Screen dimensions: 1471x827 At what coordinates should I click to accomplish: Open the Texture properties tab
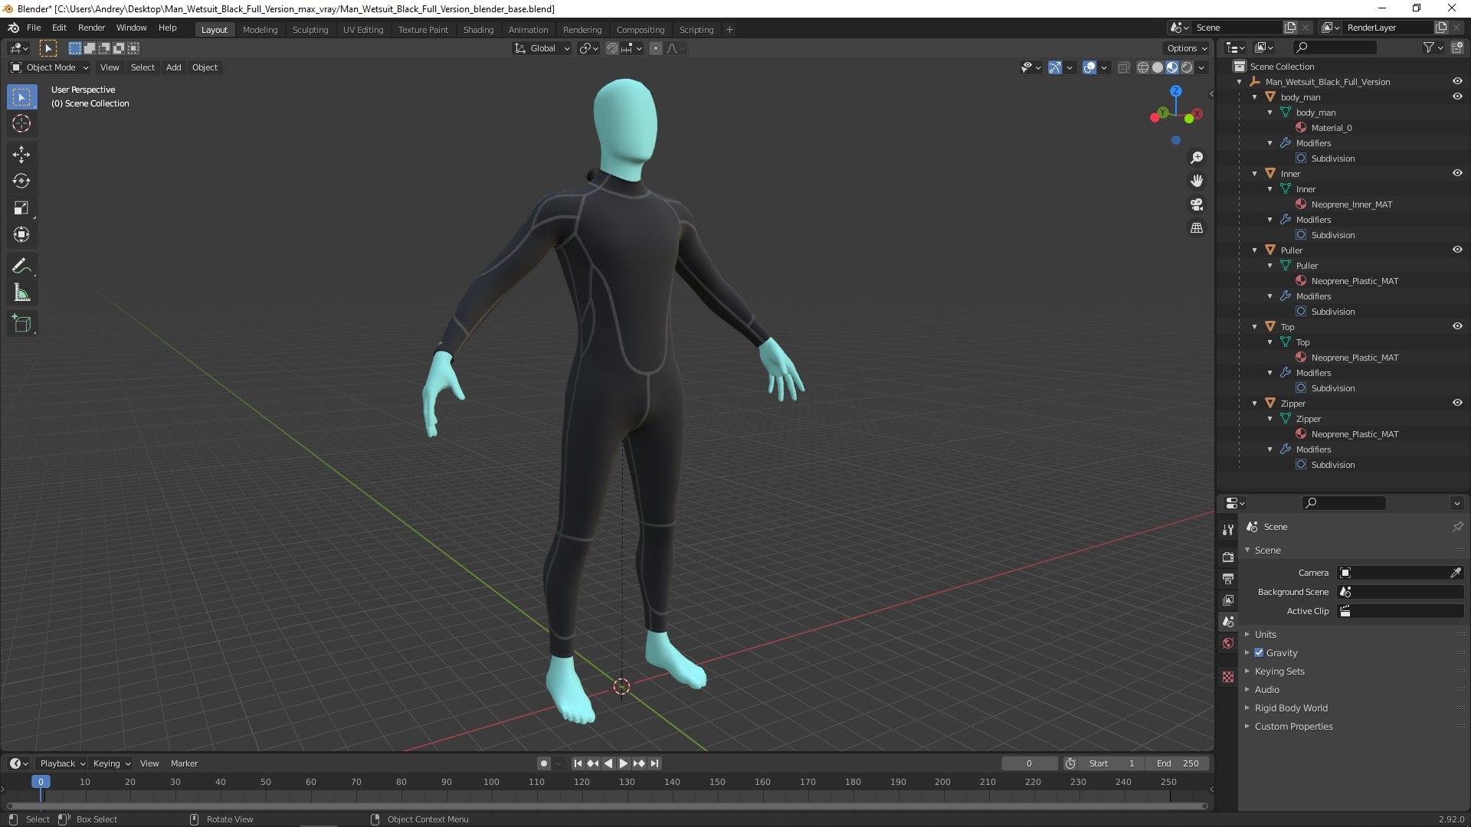pyautogui.click(x=1228, y=677)
